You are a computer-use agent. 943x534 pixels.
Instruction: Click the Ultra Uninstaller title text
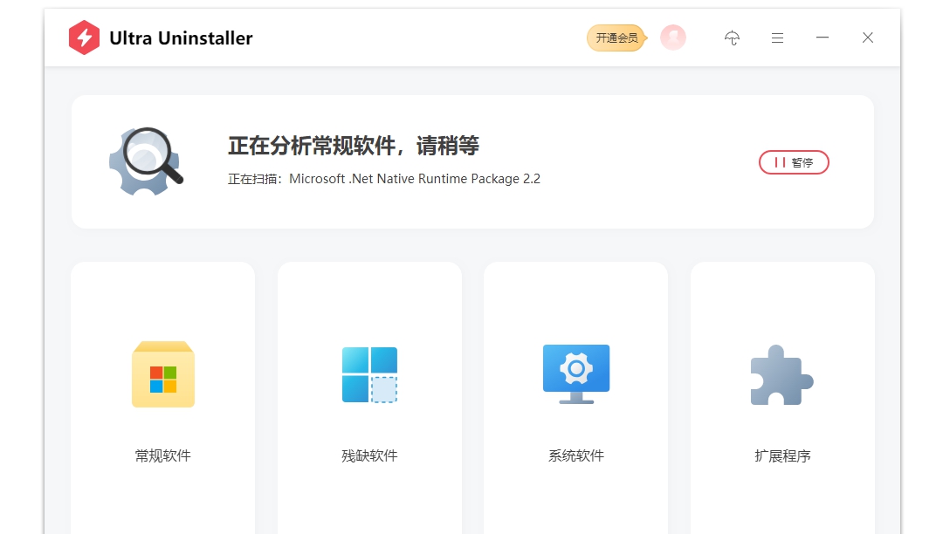(181, 38)
